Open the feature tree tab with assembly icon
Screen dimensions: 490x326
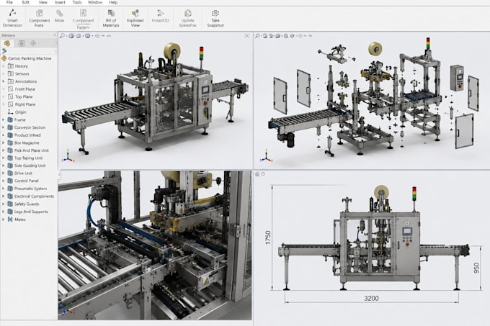[x=7, y=43]
